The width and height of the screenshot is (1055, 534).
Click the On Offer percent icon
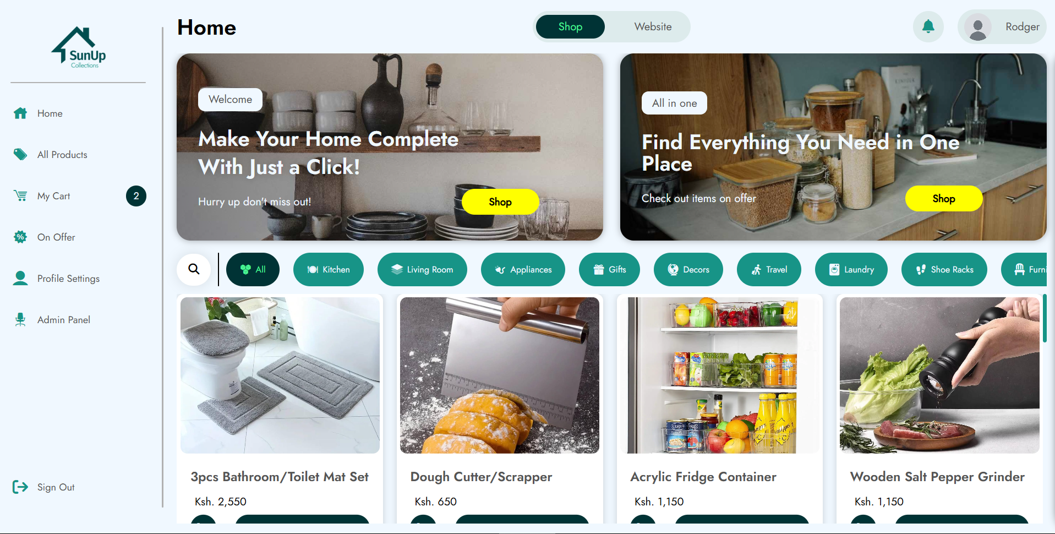(20, 237)
